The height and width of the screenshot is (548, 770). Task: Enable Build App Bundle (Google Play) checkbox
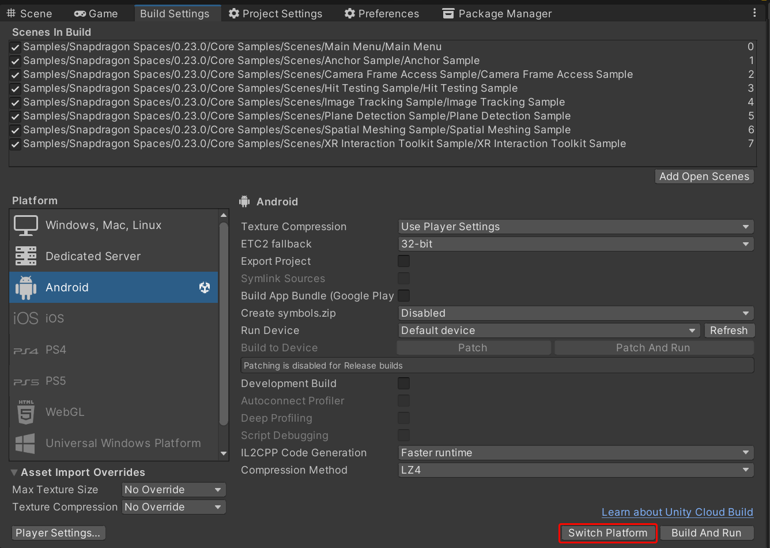click(x=404, y=296)
